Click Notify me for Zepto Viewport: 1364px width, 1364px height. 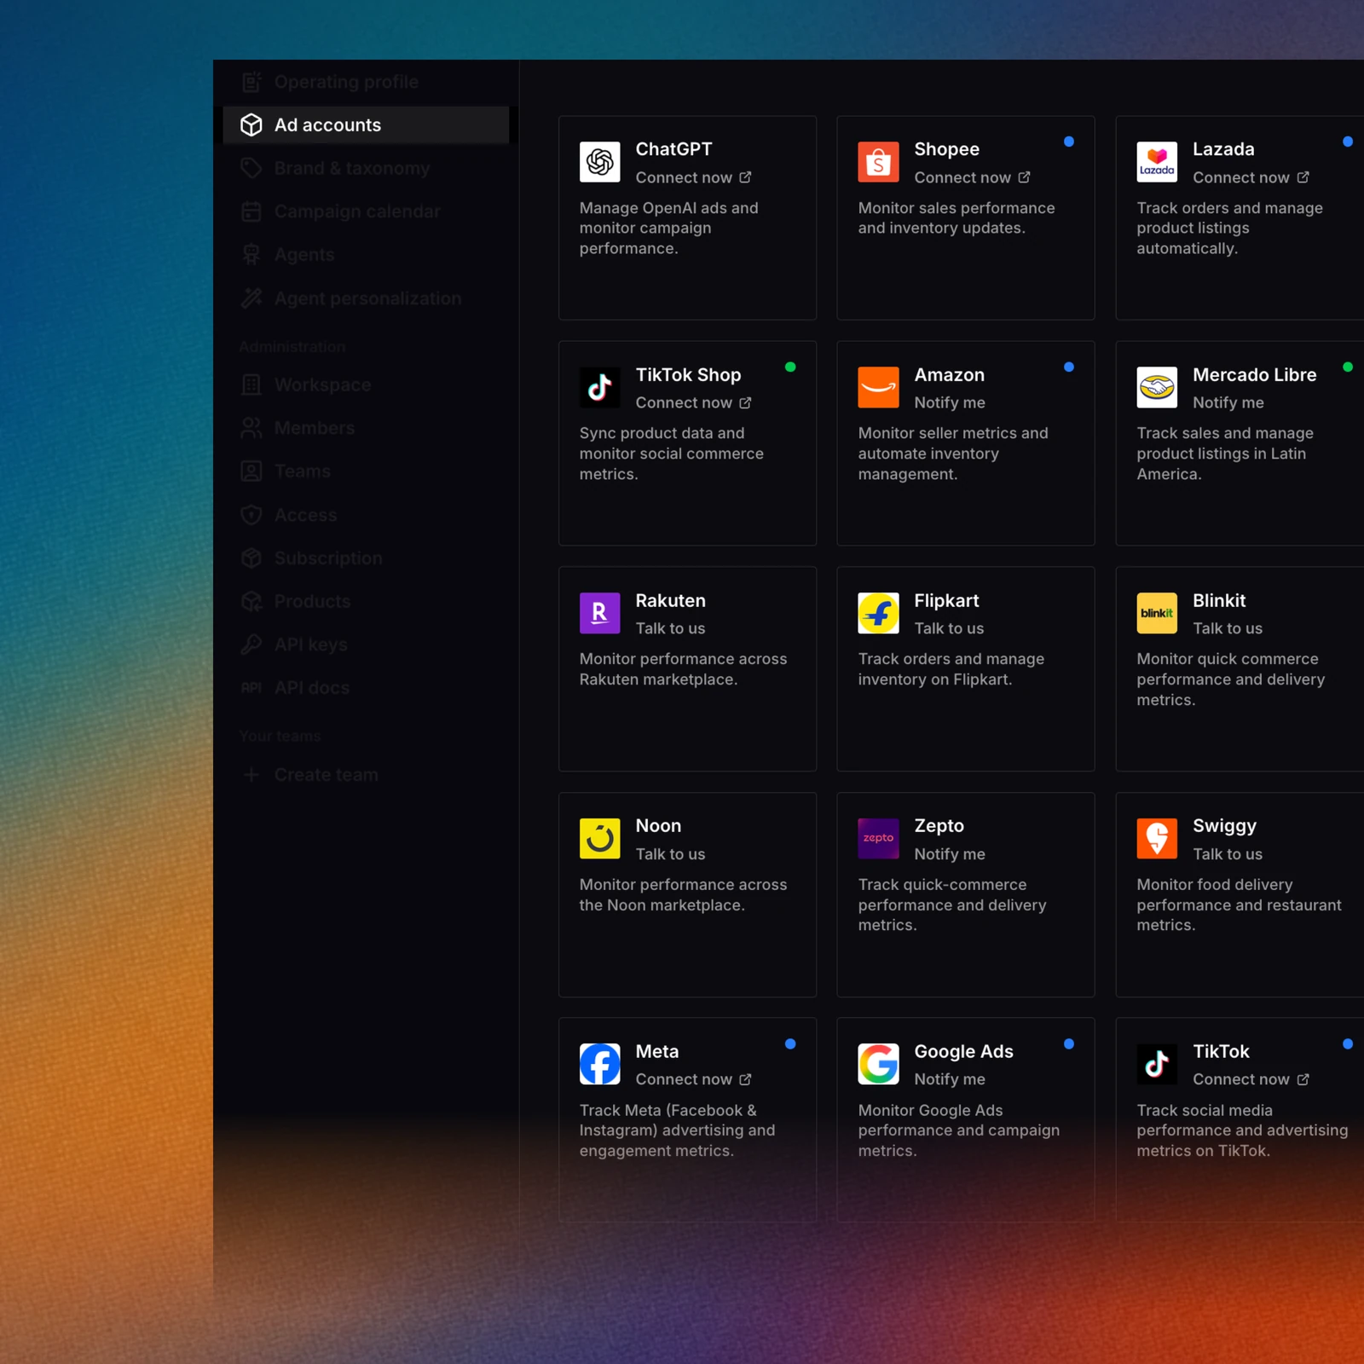coord(950,854)
